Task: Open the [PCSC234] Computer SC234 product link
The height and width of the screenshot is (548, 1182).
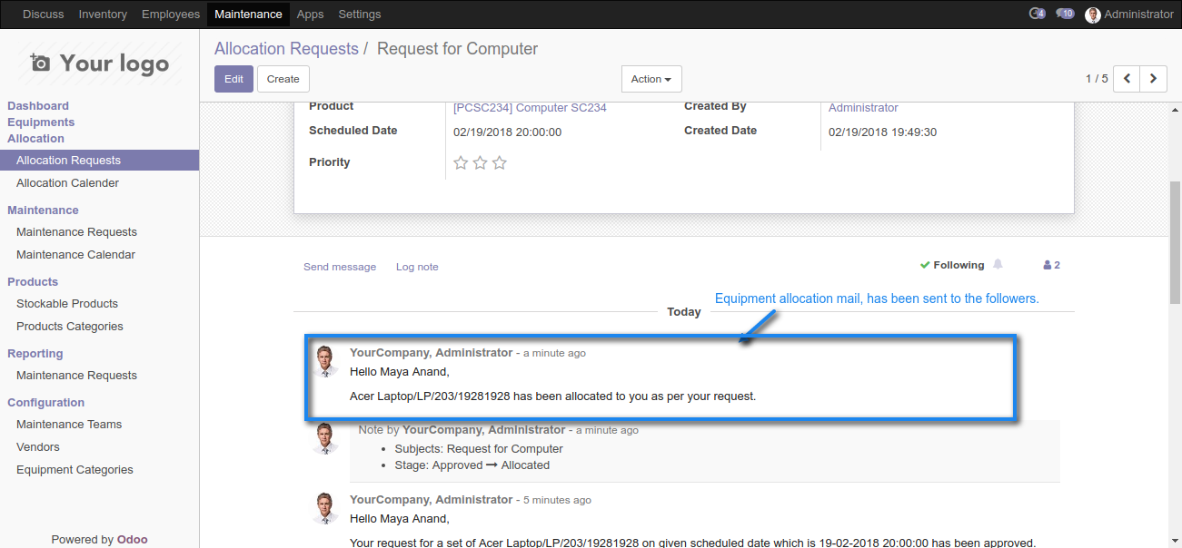Action: point(530,108)
